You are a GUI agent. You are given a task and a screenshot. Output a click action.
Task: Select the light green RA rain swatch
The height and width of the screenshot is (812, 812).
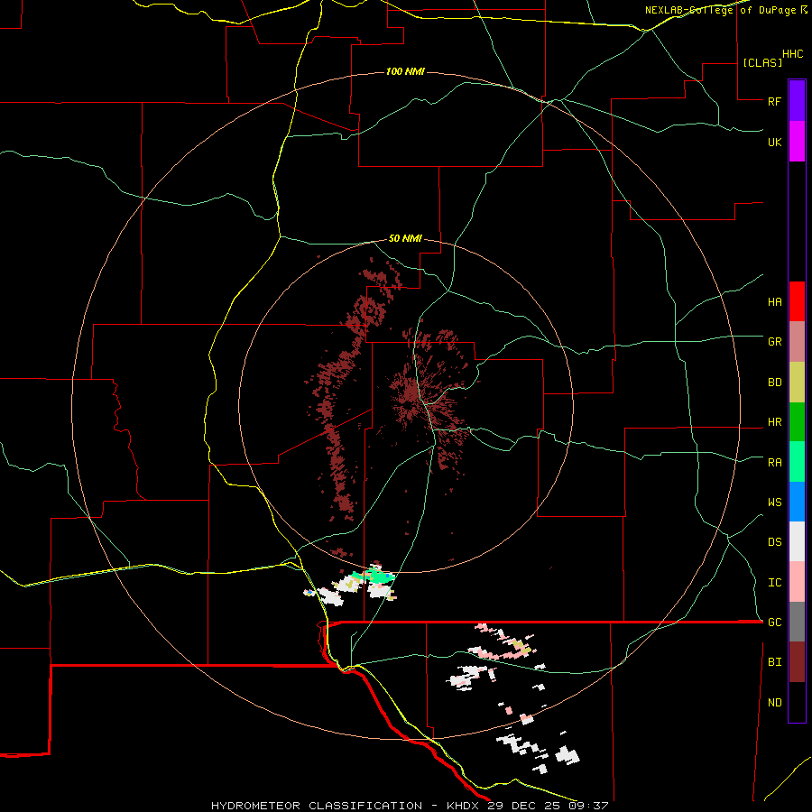click(x=797, y=462)
